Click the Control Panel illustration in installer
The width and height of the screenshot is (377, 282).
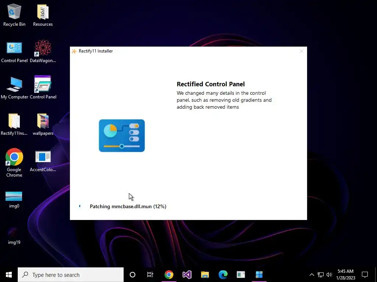121,135
